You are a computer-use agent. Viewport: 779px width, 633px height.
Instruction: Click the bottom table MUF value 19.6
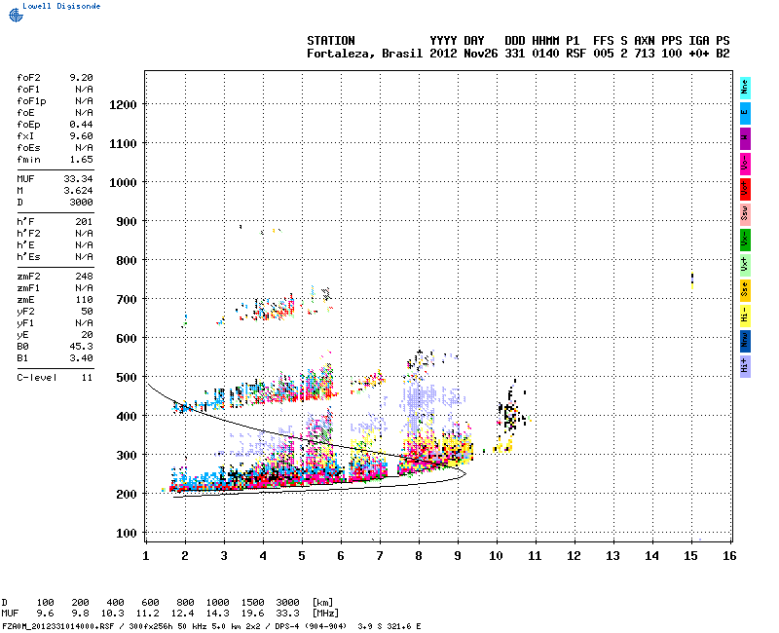pyautogui.click(x=252, y=614)
